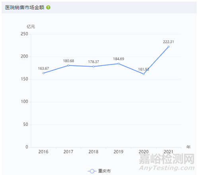Click the 184.69 value label

click(119, 59)
